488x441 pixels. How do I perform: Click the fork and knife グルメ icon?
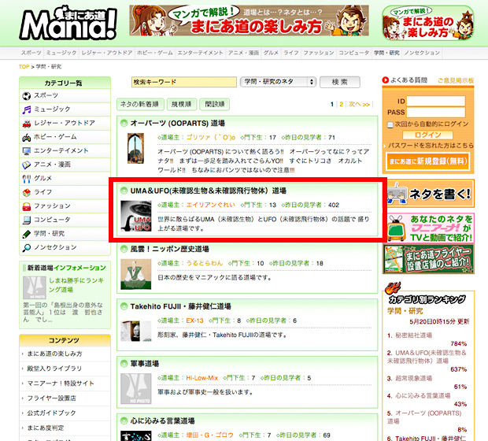(x=27, y=178)
